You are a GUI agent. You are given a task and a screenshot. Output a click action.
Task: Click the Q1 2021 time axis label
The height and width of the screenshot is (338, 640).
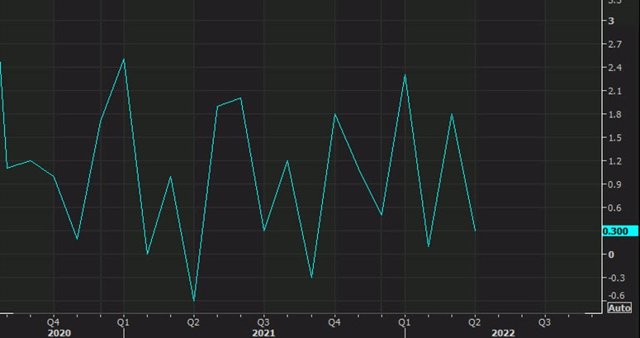(123, 322)
